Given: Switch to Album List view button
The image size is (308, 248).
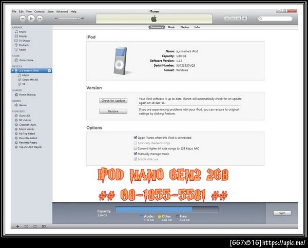Looking at the screenshot, I should [x=233, y=18].
